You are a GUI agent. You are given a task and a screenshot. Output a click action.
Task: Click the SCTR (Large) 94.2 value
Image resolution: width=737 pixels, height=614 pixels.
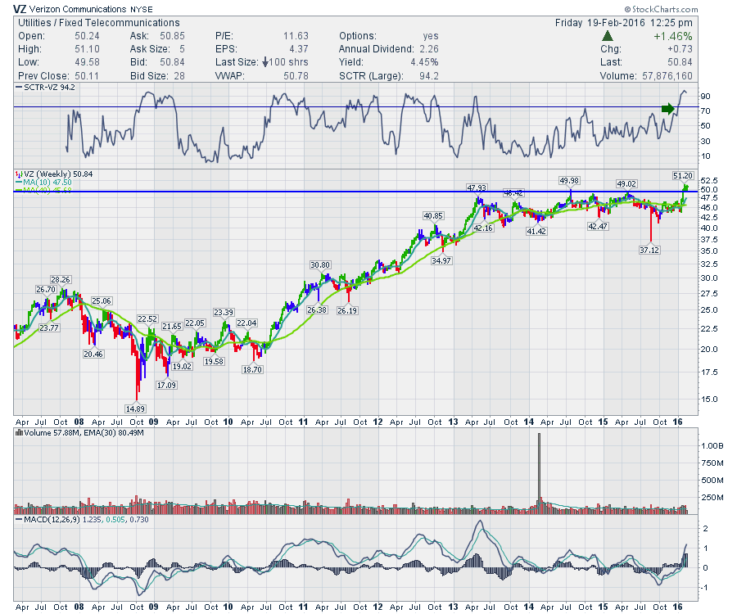tap(426, 76)
